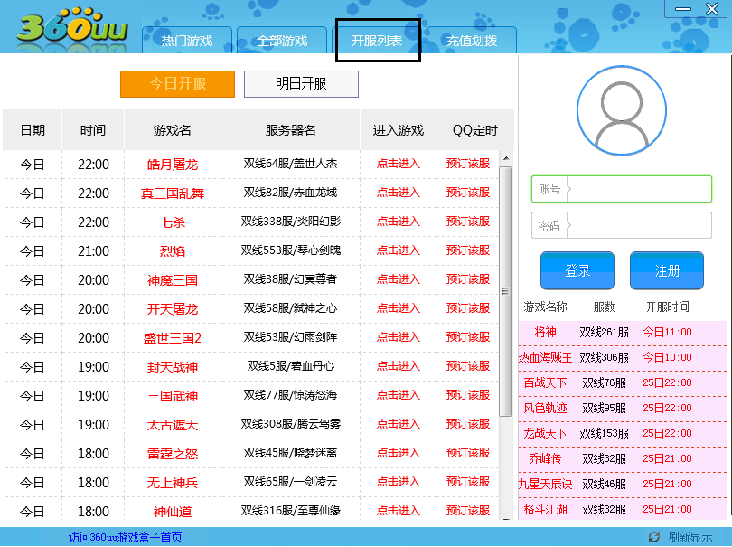Minimize the 360uu window
Image resolution: width=732 pixels, height=547 pixels.
(x=683, y=9)
